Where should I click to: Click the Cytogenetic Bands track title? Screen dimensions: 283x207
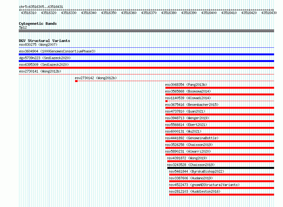[x=38, y=24]
